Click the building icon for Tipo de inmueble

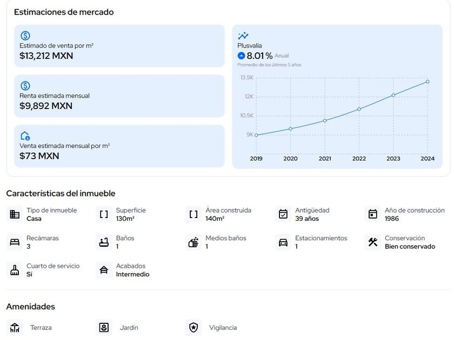(x=15, y=214)
